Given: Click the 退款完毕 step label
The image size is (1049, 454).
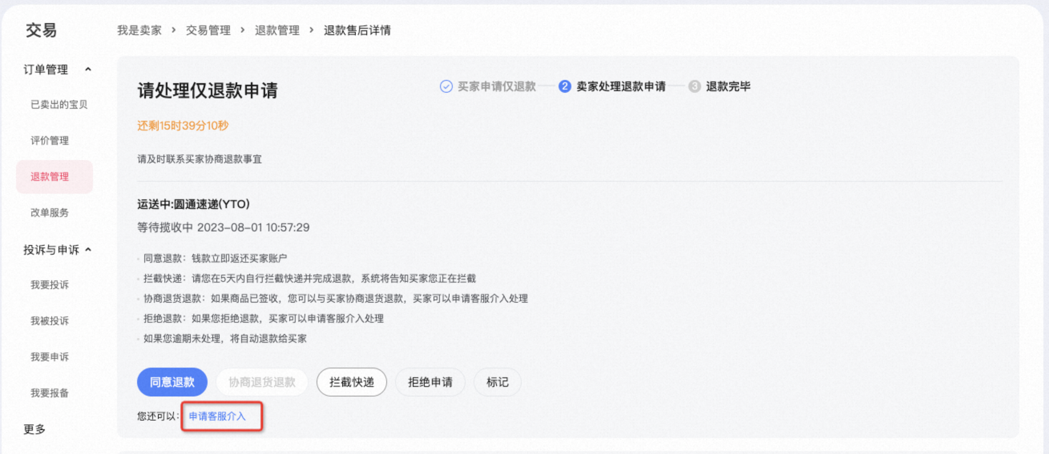Looking at the screenshot, I should coord(728,86).
